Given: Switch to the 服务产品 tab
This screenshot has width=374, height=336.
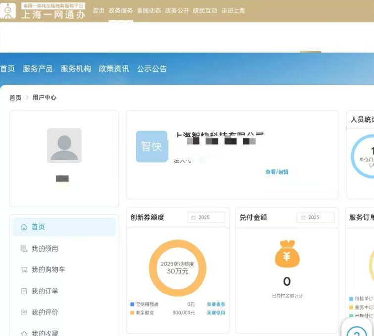Looking at the screenshot, I should pyautogui.click(x=38, y=69).
